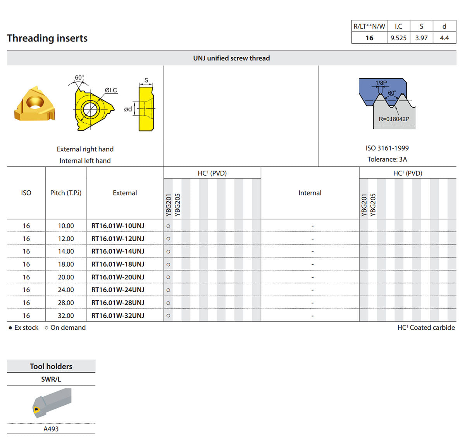Image resolution: width=465 pixels, height=447 pixels.
Task: Click the pitch value 32.00
Action: (66, 315)
